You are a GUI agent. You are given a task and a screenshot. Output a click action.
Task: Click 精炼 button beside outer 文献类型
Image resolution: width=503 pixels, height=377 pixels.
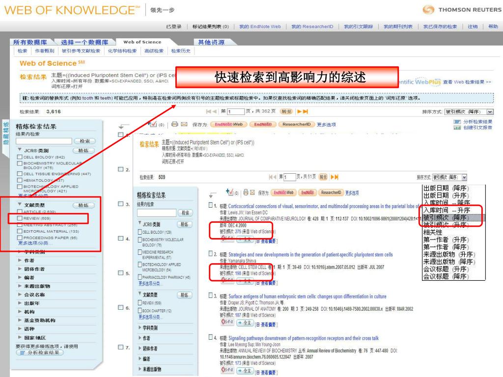[x=84, y=205]
